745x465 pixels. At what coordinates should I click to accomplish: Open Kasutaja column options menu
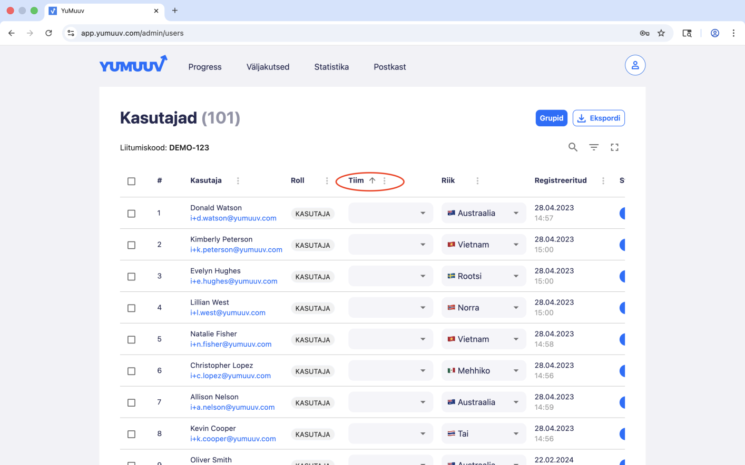(238, 181)
